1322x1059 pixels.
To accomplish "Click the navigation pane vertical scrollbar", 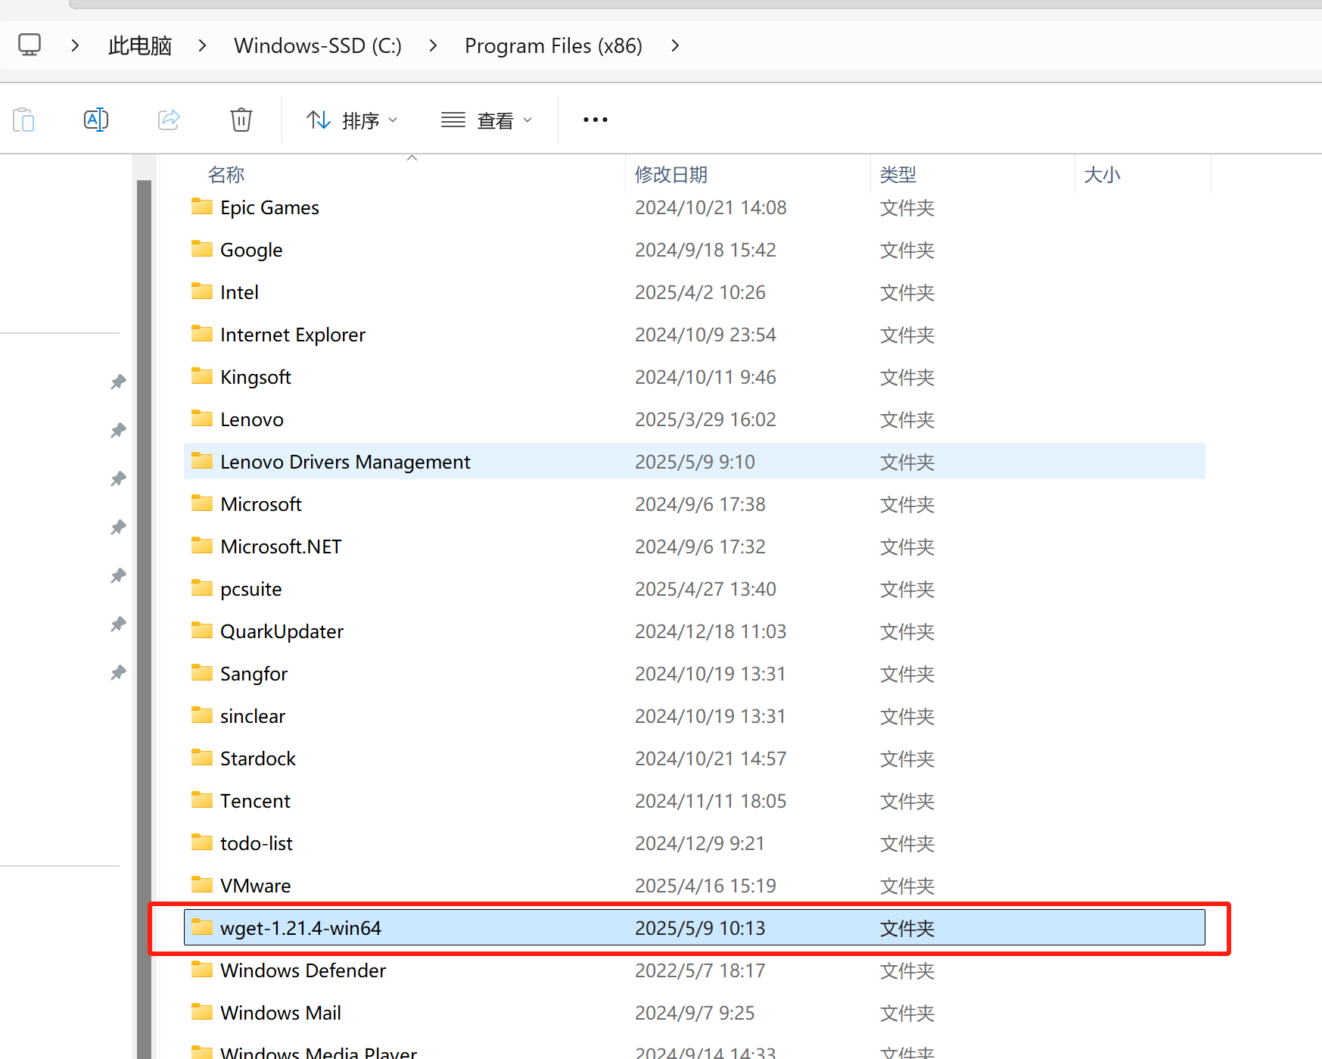I will (144, 618).
